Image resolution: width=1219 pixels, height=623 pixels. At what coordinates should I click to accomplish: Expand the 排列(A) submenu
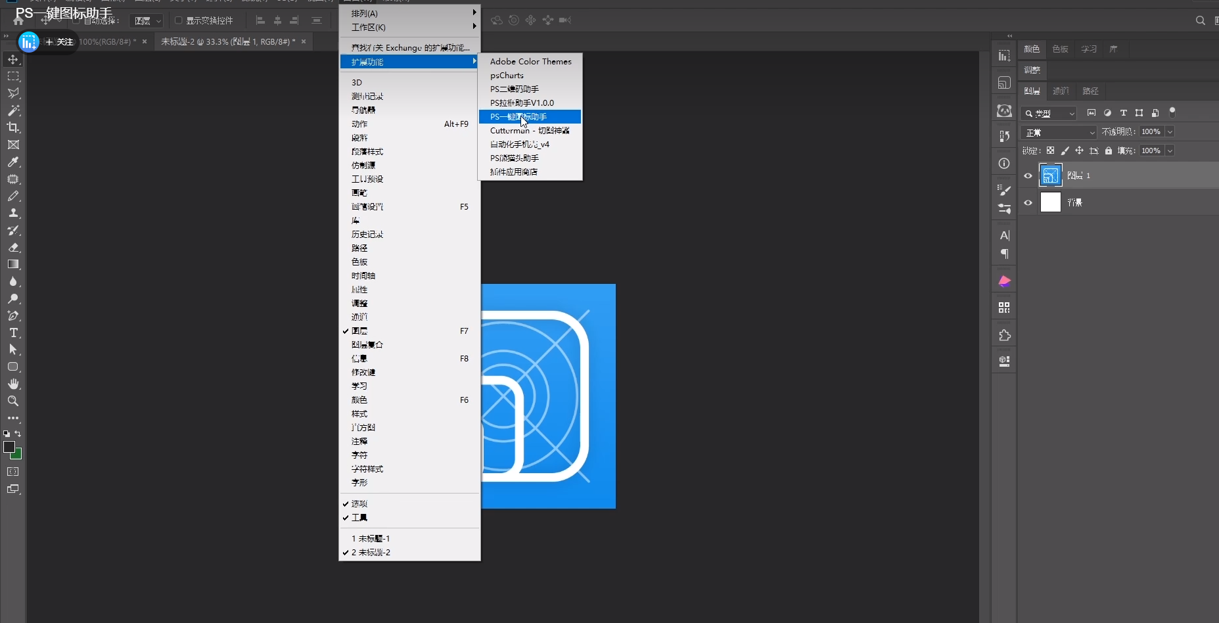point(410,13)
